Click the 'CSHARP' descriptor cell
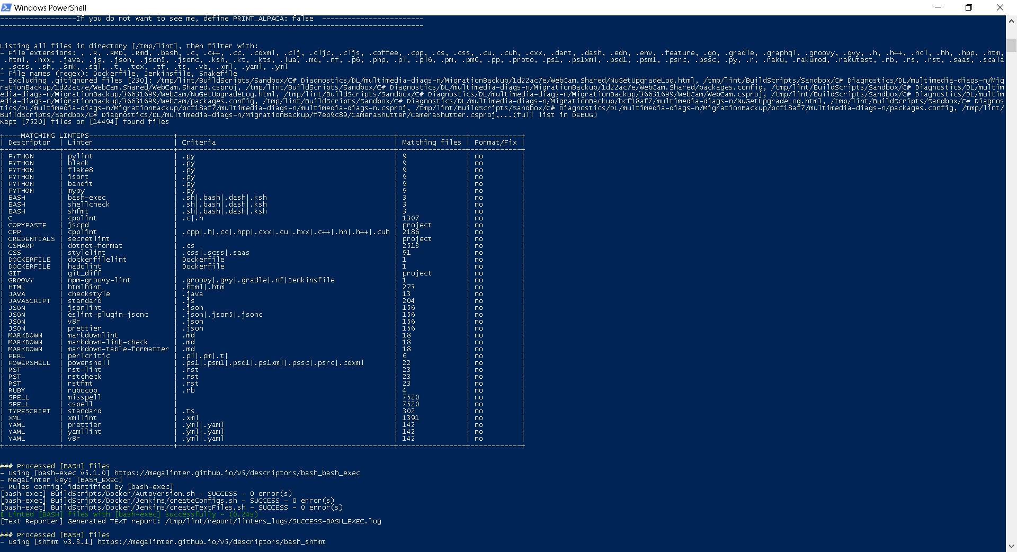 click(21, 246)
